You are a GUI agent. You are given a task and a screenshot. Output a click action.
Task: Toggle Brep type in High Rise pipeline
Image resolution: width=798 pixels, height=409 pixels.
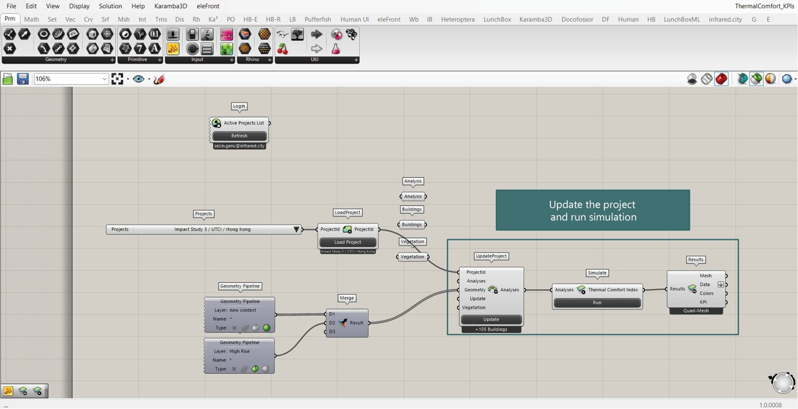pos(255,369)
